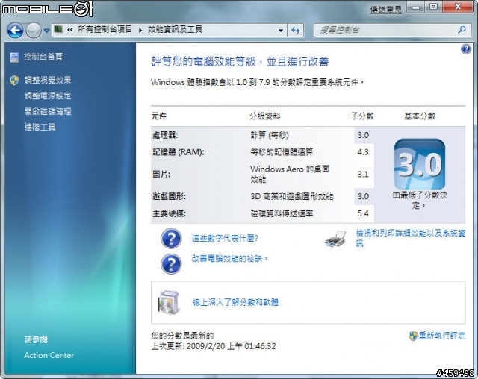Open 調整視覺效果
The image size is (478, 379).
click(x=48, y=80)
